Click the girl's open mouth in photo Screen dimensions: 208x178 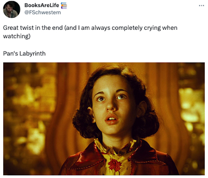pos(112,120)
